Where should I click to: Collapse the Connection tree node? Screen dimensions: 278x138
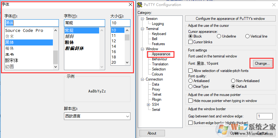tap(142, 80)
